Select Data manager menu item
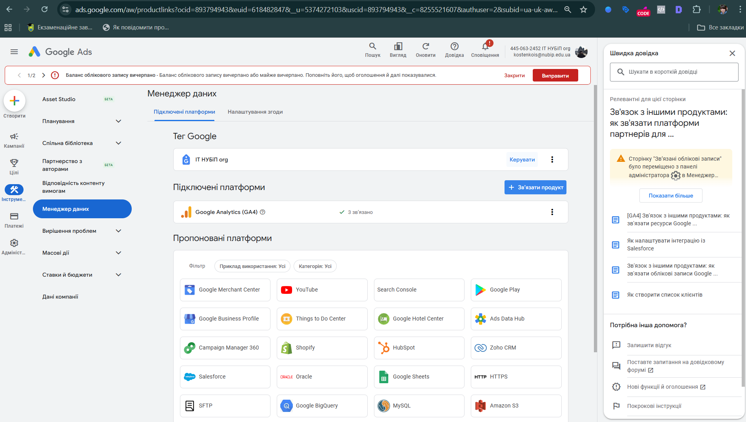The height and width of the screenshot is (422, 746). pos(82,209)
